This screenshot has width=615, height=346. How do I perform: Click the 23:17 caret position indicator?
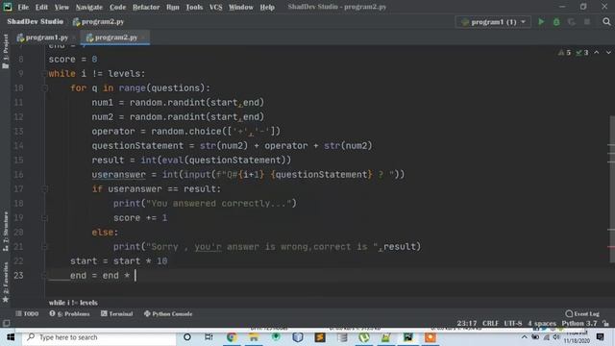pos(467,323)
